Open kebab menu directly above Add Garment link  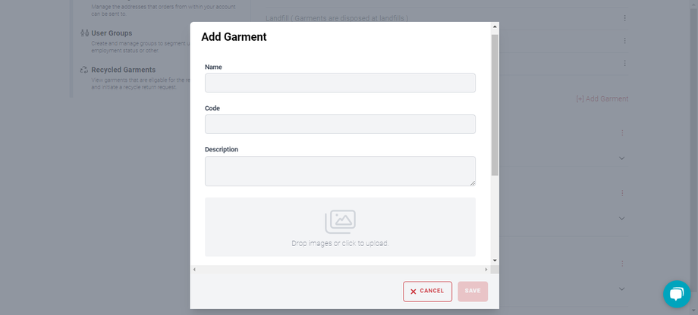pos(624,64)
